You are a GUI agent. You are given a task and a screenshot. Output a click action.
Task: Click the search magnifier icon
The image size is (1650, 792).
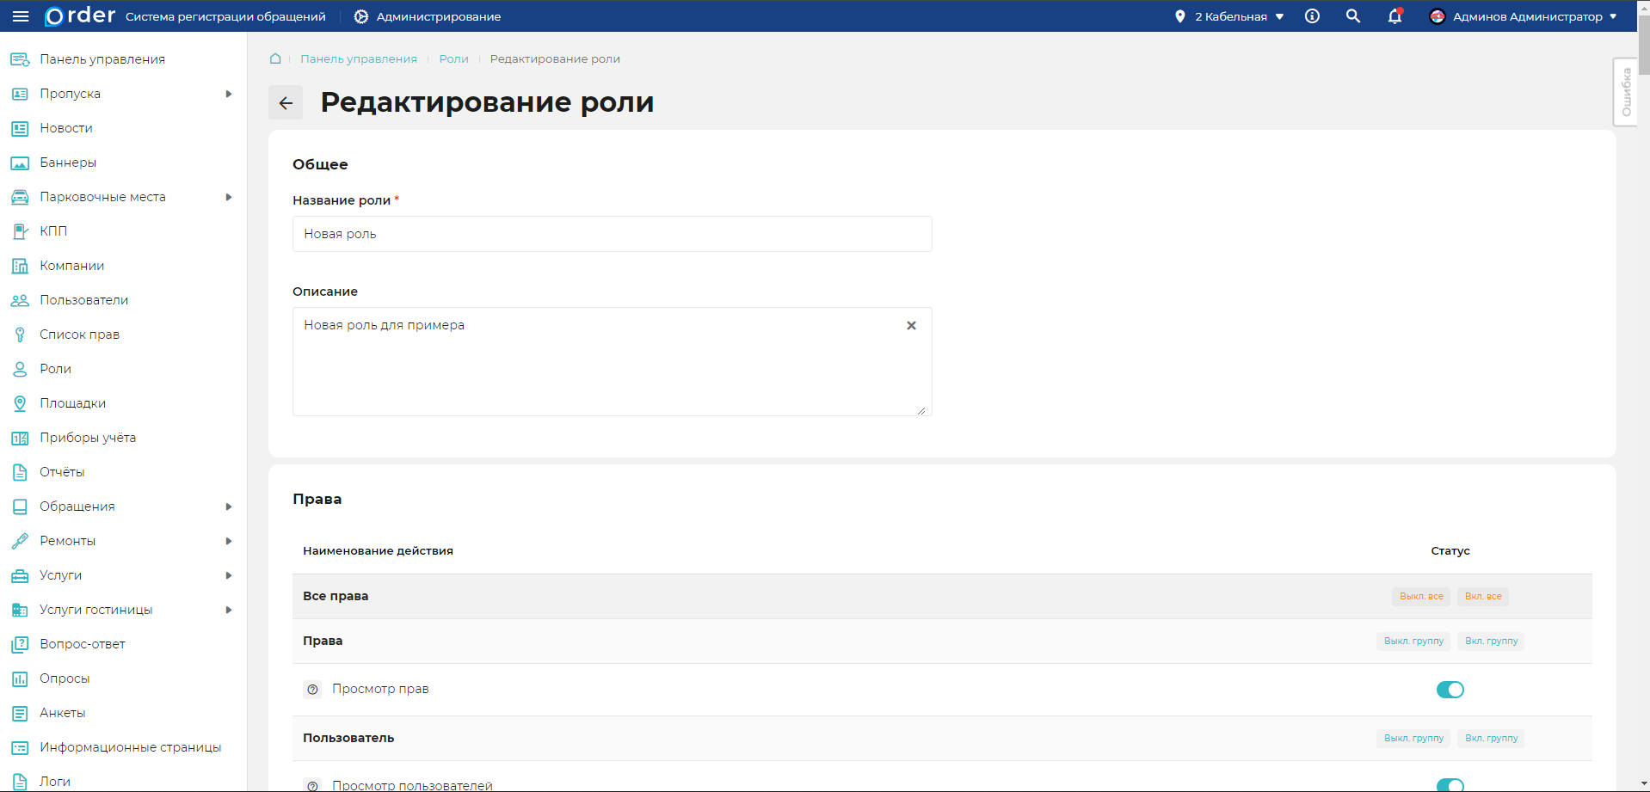1352,16
